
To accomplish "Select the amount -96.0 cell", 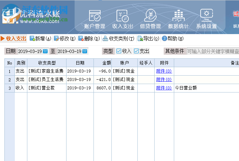I will tap(103, 71).
